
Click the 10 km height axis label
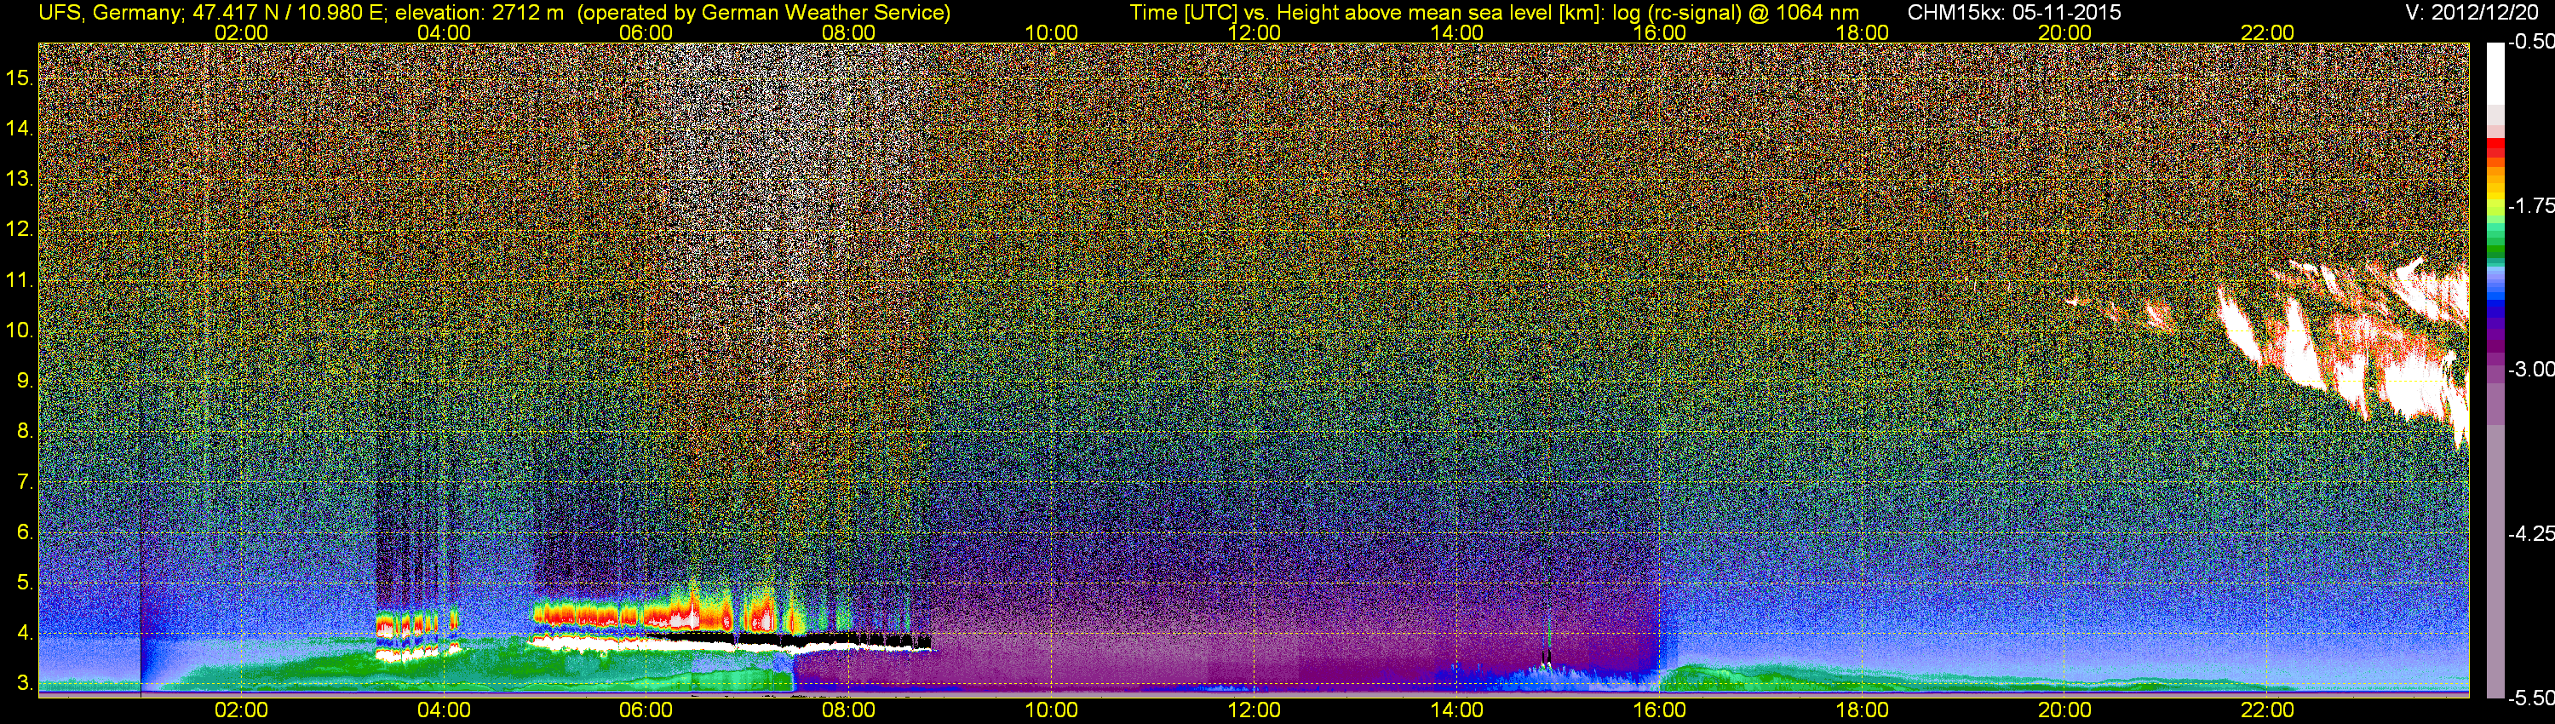(x=20, y=330)
